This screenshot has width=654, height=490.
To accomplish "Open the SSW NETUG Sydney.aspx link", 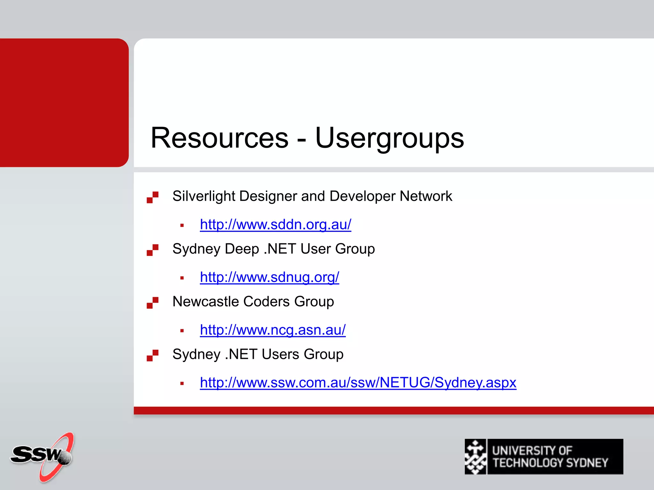I will [x=358, y=382].
